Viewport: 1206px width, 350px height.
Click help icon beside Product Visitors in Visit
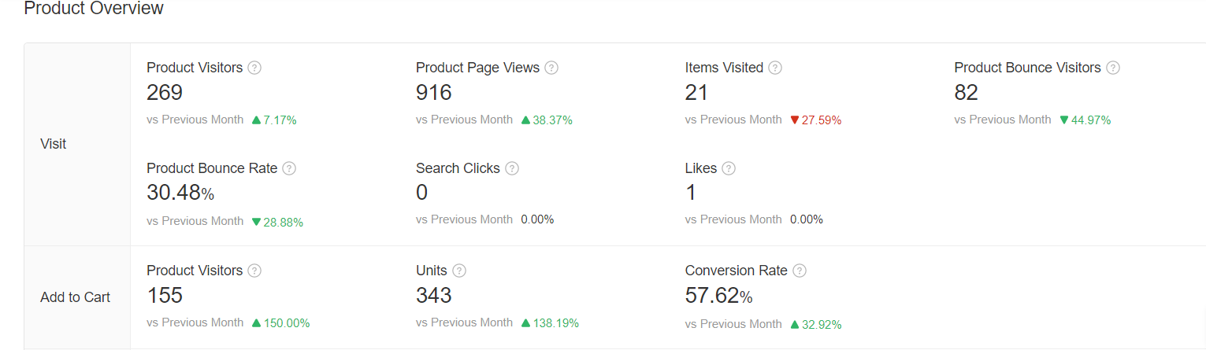254,68
